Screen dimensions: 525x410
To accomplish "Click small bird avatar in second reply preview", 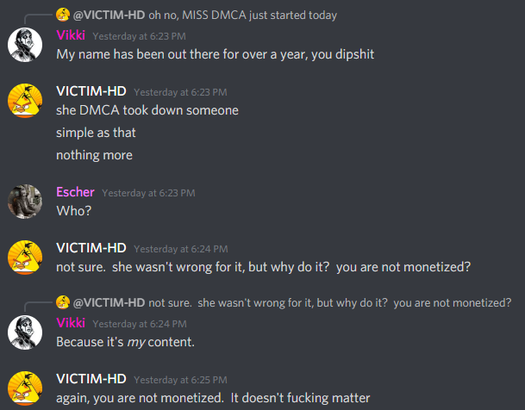I will point(63,302).
